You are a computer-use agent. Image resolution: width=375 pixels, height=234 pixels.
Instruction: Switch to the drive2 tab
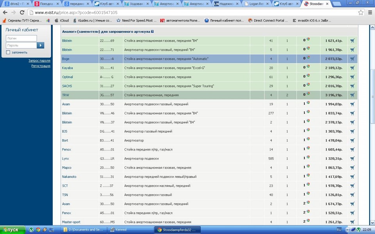click(x=17, y=4)
